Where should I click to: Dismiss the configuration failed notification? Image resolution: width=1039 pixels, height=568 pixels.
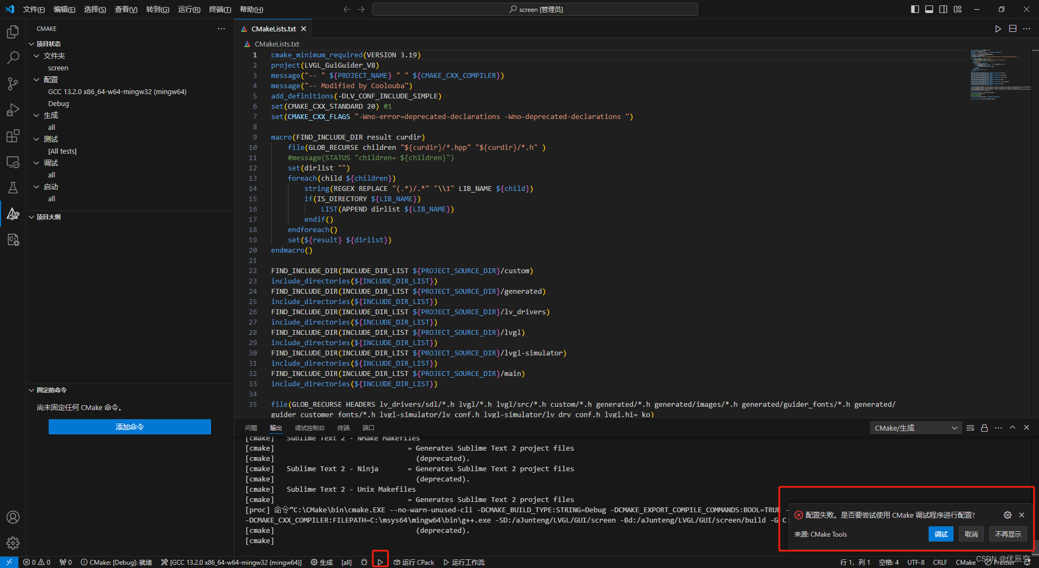coord(1022,515)
